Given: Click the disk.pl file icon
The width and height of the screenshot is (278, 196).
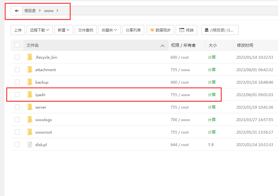Looking at the screenshot, I should tap(29, 145).
